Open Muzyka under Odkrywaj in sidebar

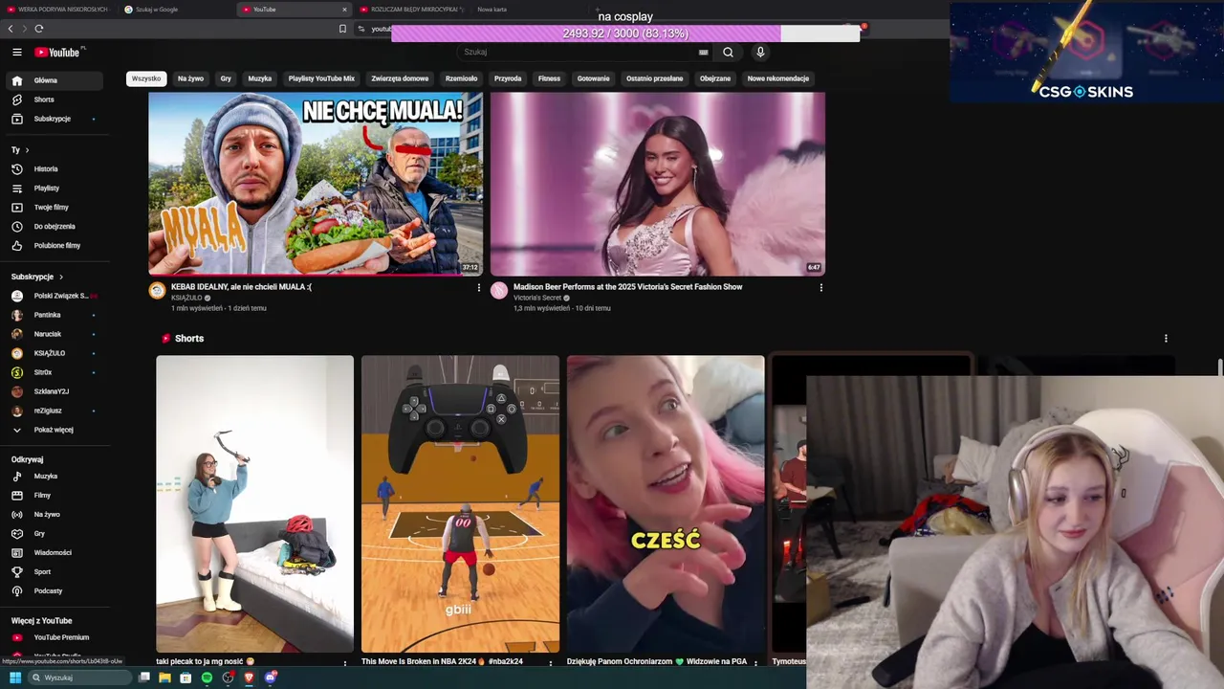(54, 477)
